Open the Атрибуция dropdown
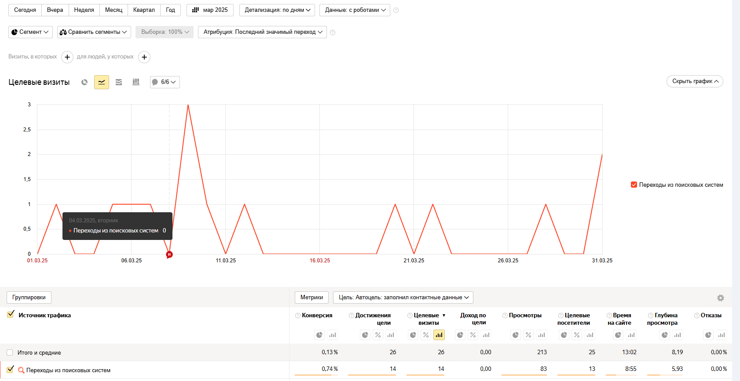Image resolution: width=740 pixels, height=381 pixels. (262, 32)
